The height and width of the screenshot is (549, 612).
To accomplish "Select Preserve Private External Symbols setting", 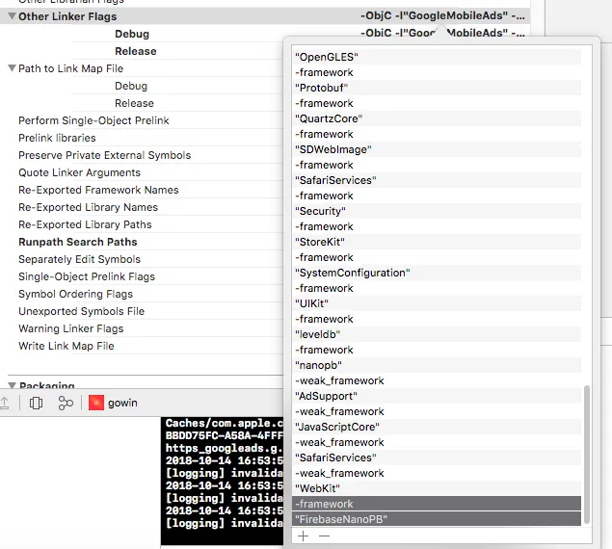I will click(105, 155).
